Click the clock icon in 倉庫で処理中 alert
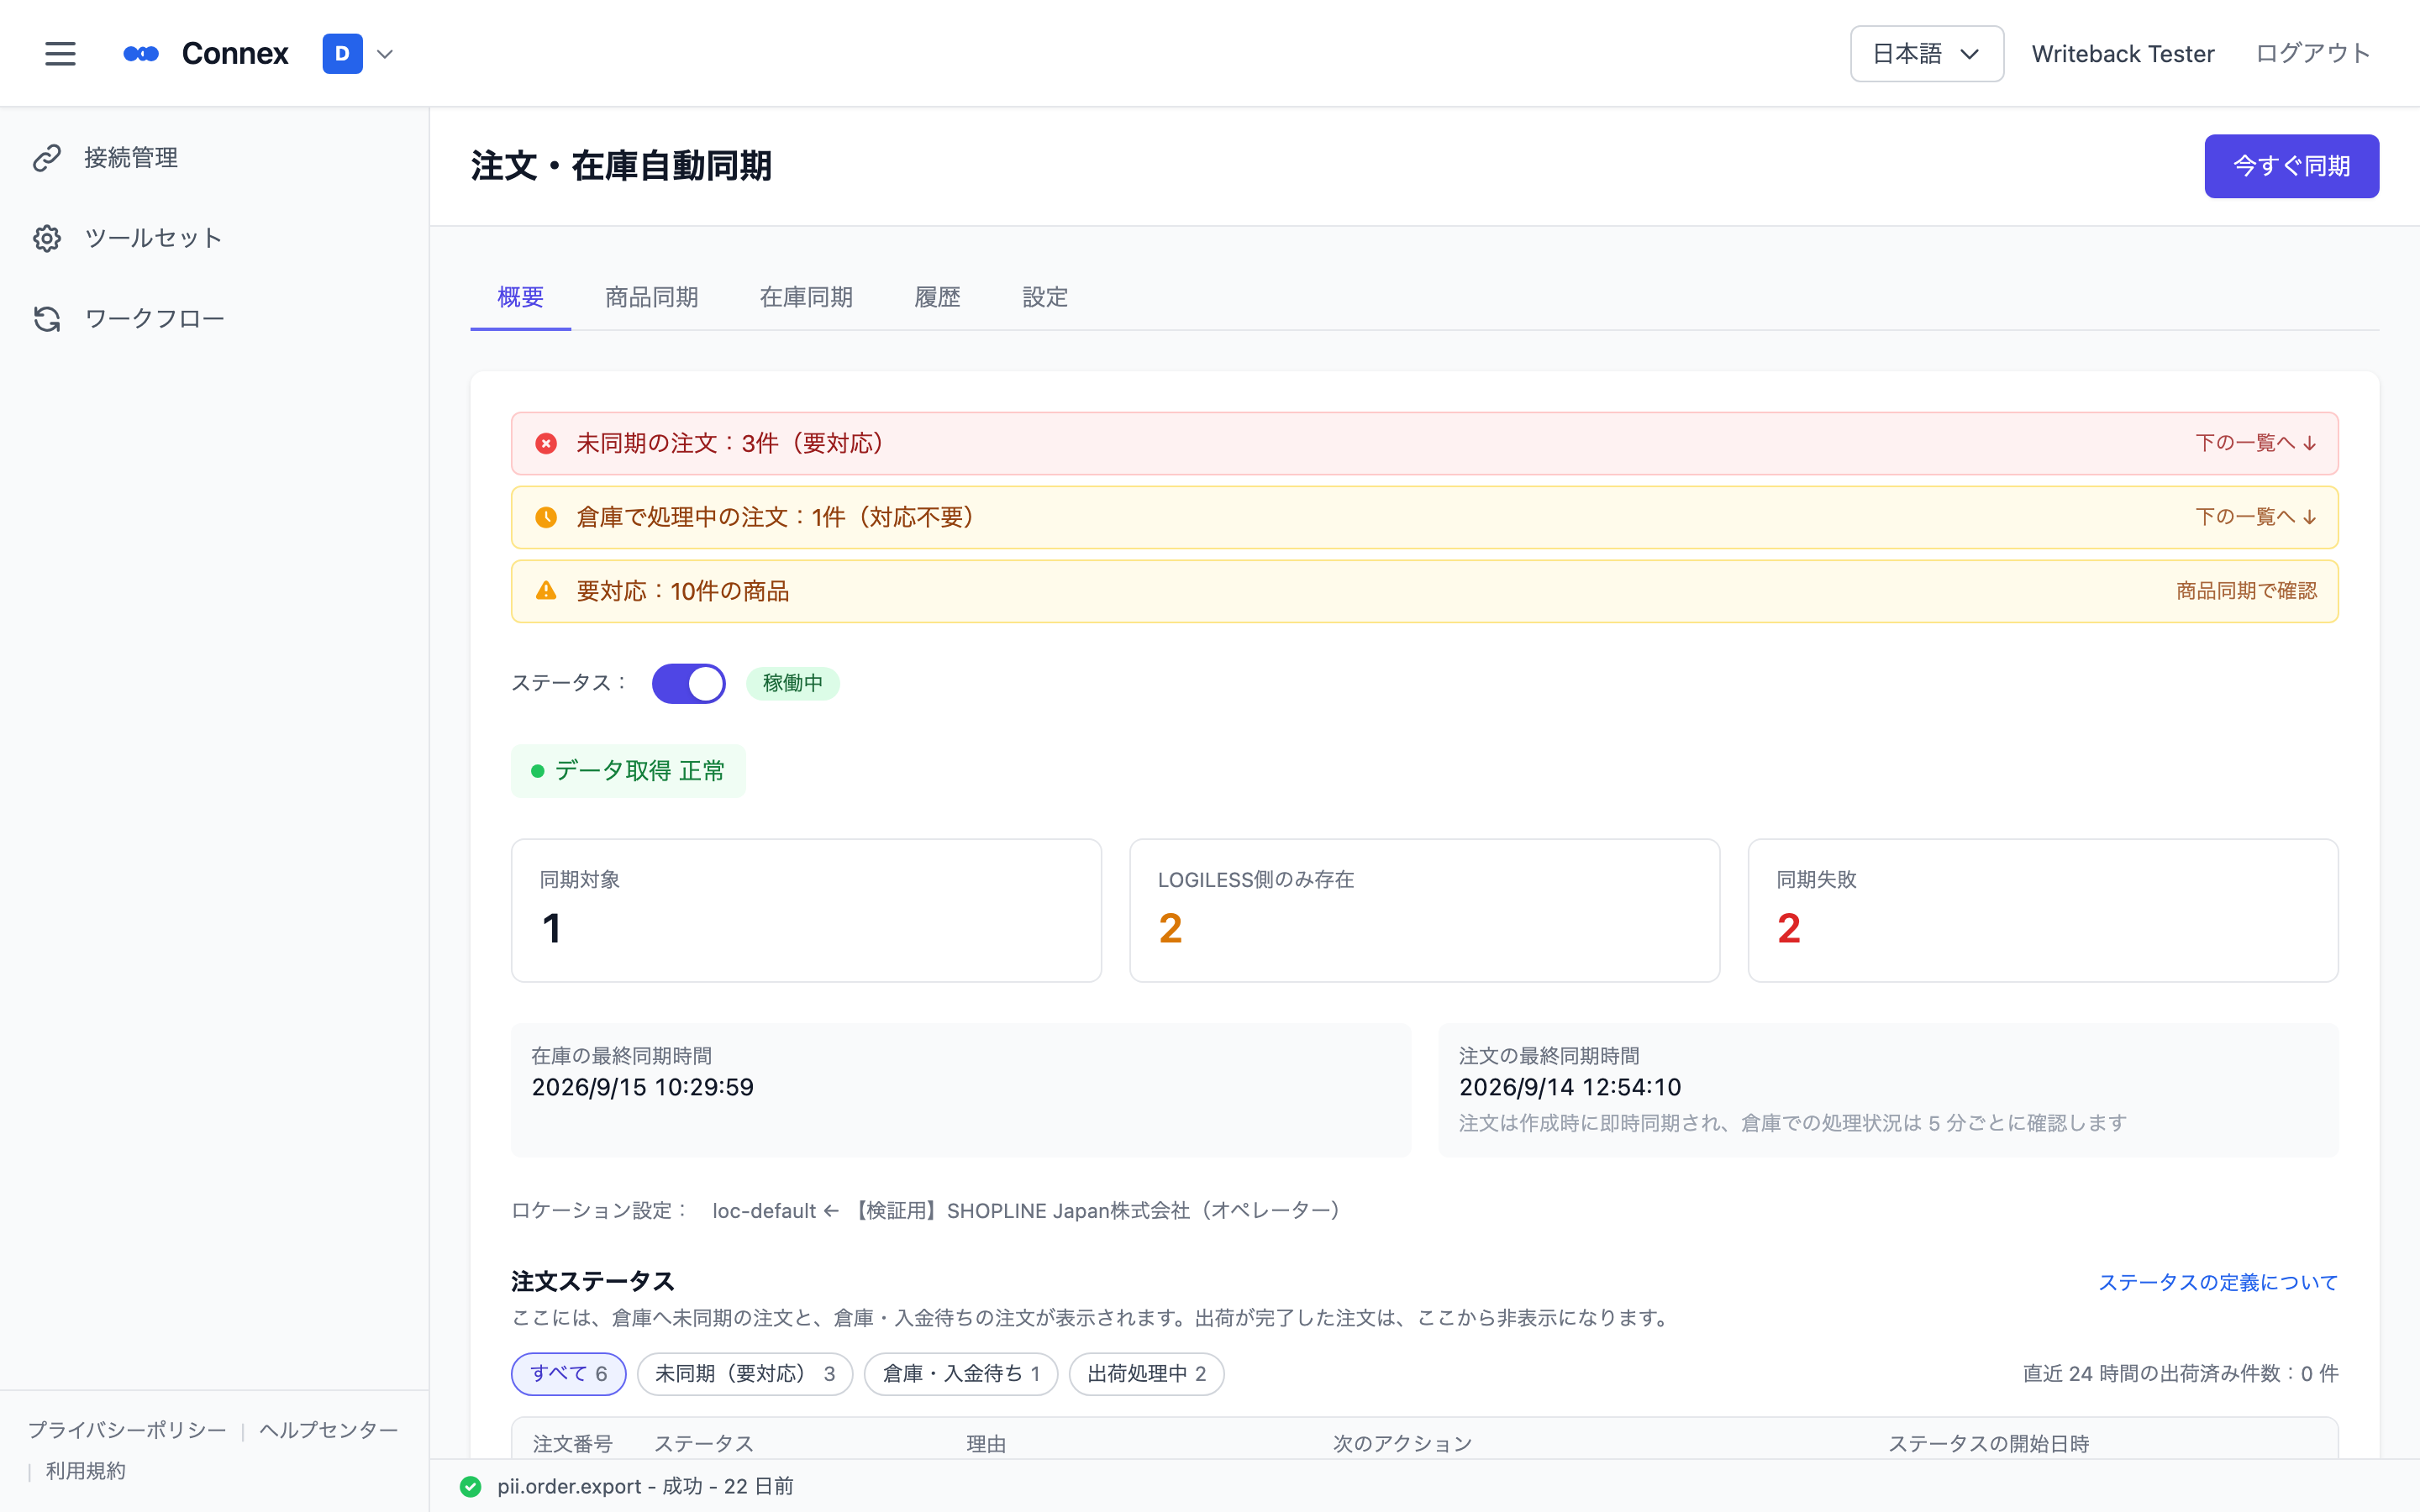The height and width of the screenshot is (1512, 2420). [546, 517]
